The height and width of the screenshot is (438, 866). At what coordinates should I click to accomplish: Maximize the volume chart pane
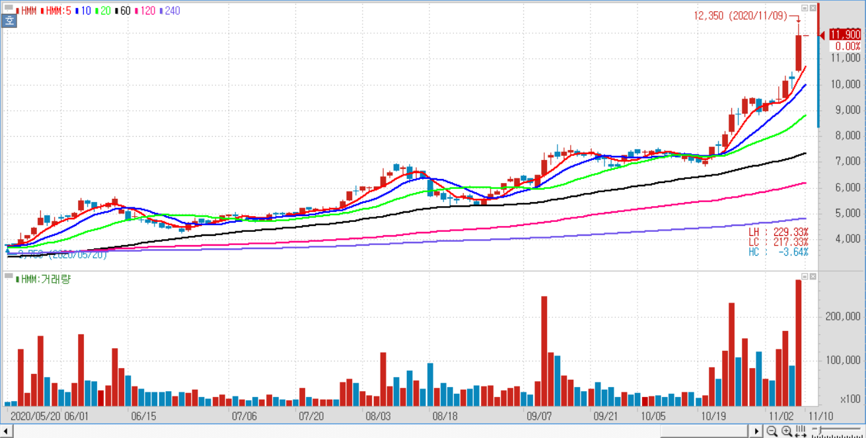[x=805, y=275]
